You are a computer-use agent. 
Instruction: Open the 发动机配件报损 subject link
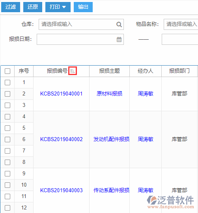coord(111,140)
